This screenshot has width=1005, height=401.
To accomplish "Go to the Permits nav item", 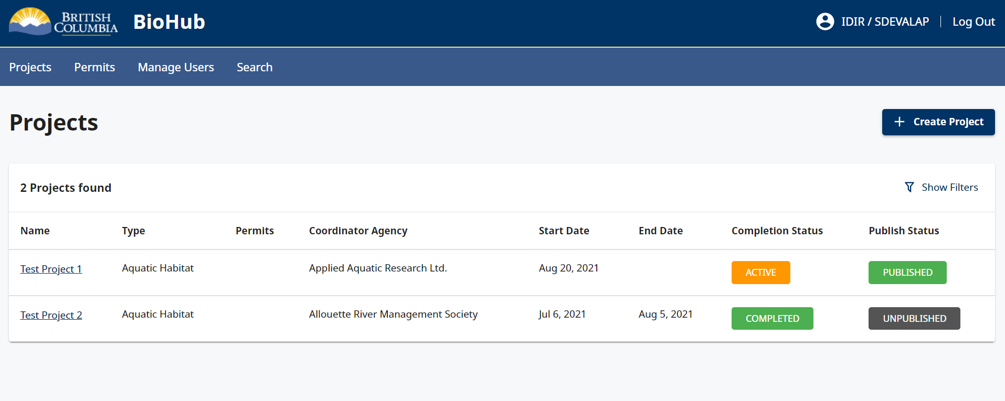I will pos(94,67).
